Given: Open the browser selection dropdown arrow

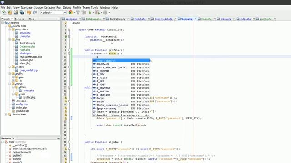Looking at the screenshot, I should tap(74, 13).
